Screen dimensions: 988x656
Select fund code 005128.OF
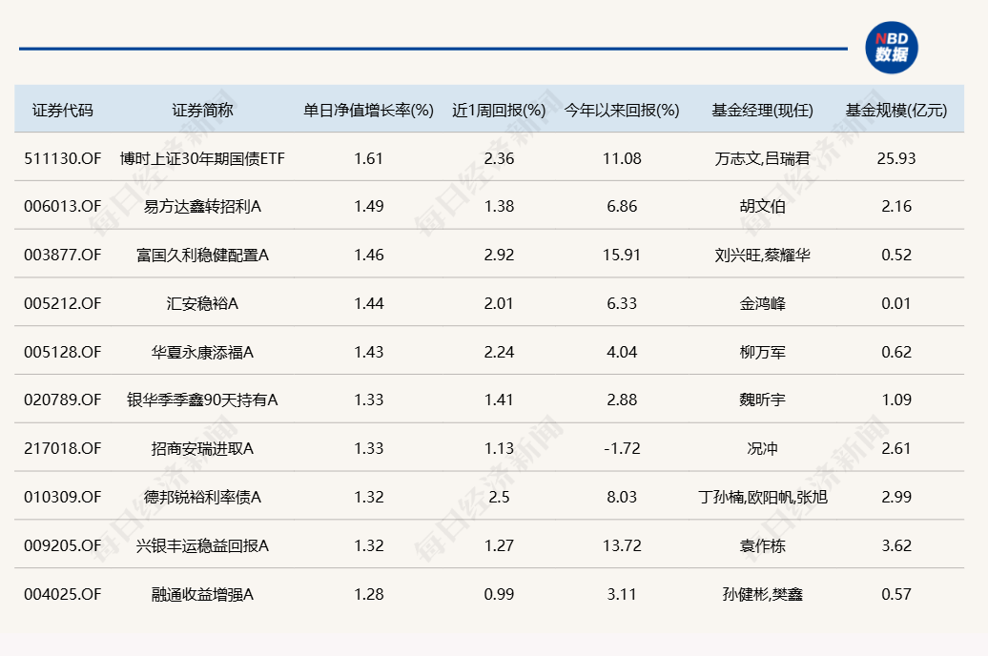click(62, 352)
